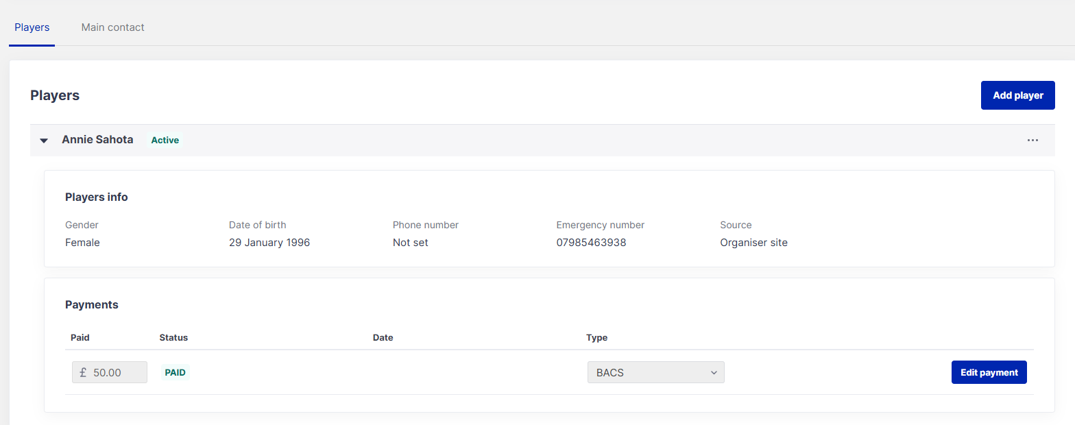Click the Date column header in Payments
The image size is (1075, 425).
point(383,337)
